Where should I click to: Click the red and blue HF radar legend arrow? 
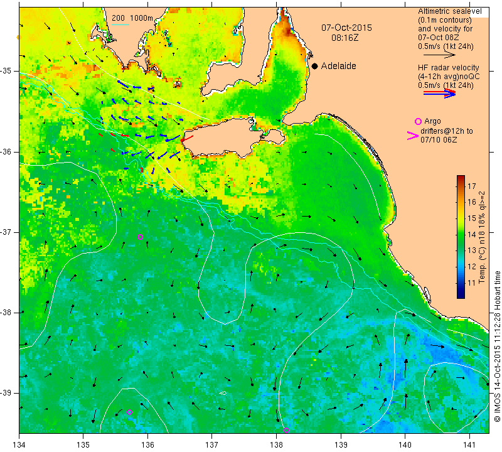pyautogui.click(x=439, y=93)
